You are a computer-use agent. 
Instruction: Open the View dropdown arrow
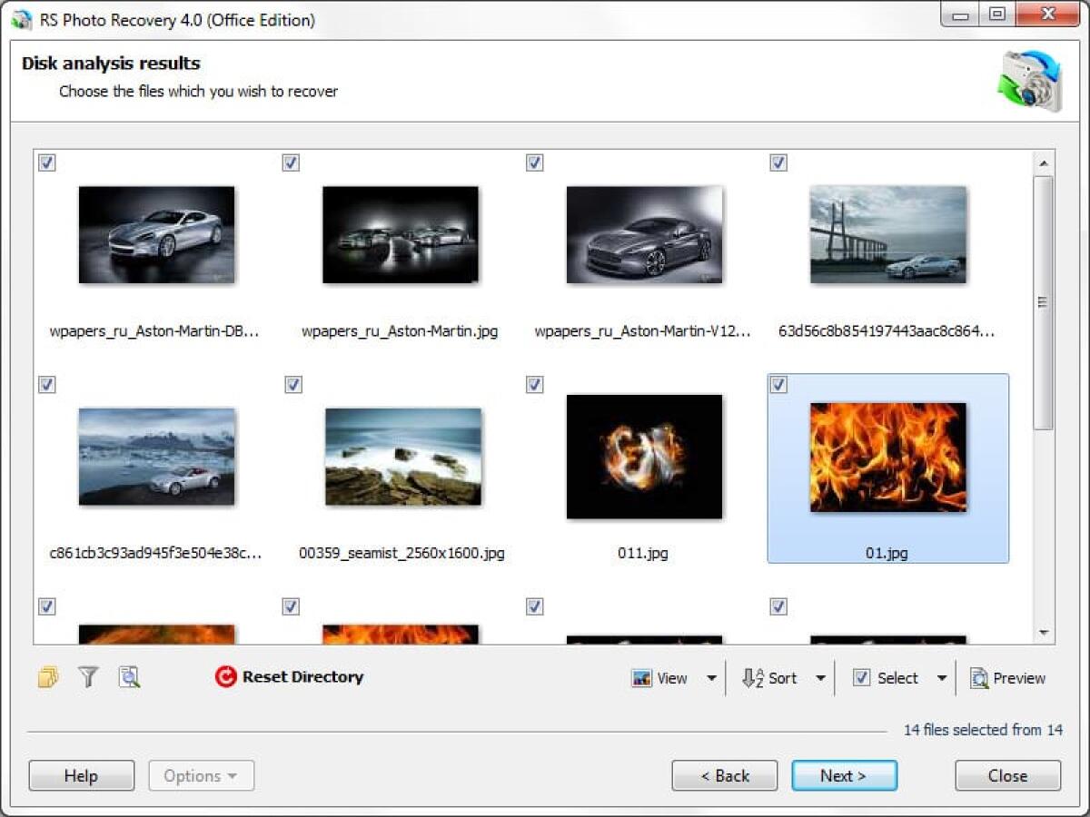pyautogui.click(x=712, y=677)
